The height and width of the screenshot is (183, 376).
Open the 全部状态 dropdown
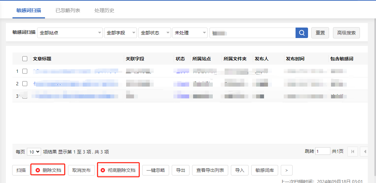[x=154, y=33]
